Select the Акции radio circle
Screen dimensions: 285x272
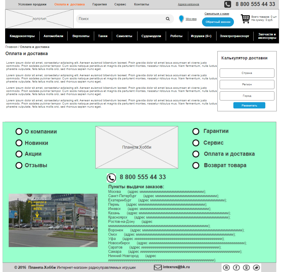[x=19, y=154]
